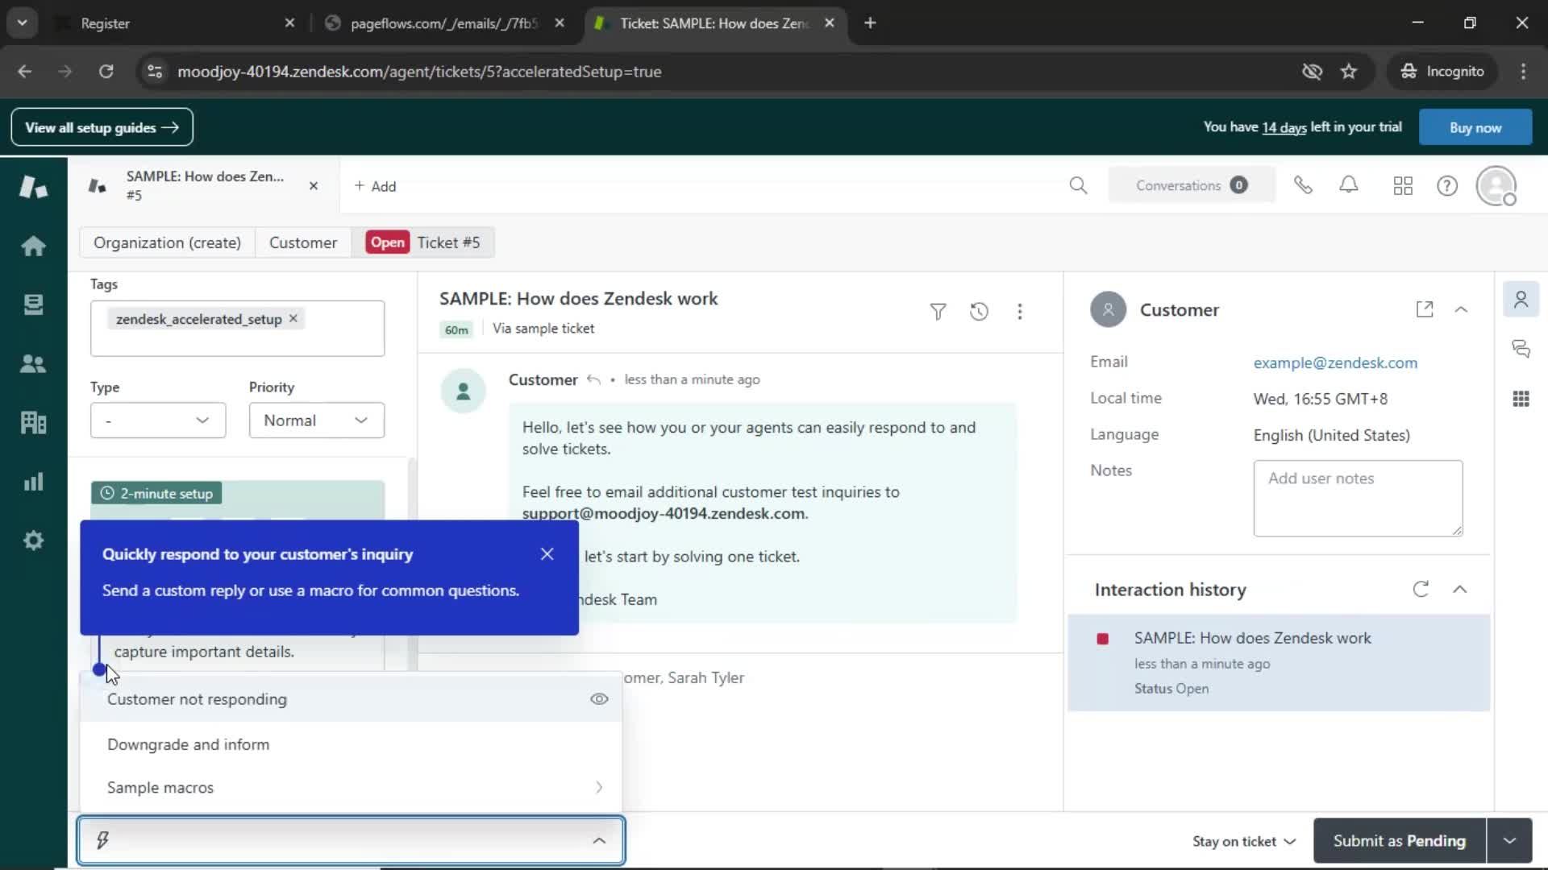Image resolution: width=1548 pixels, height=870 pixels.
Task: Select the Open Ticket #5 tab
Action: point(423,242)
